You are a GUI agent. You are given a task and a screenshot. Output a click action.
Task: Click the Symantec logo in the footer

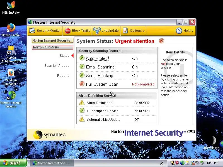coord(50,134)
